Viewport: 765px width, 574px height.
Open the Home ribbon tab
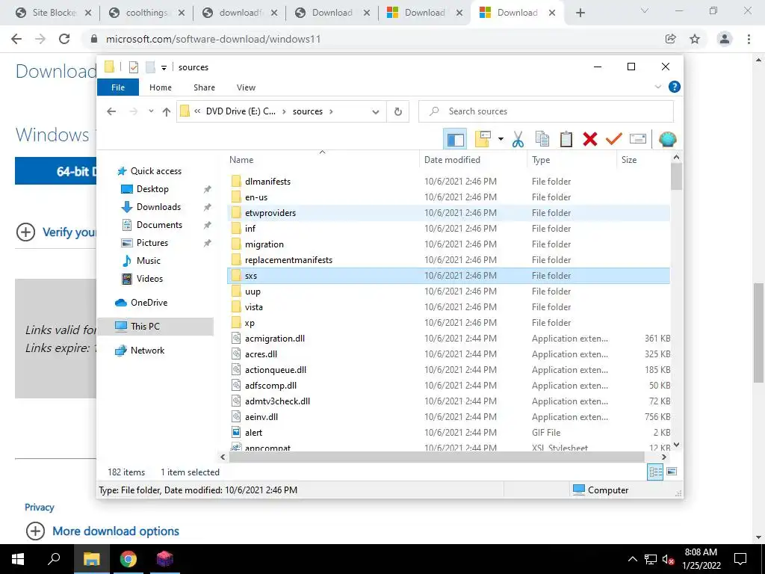161,87
